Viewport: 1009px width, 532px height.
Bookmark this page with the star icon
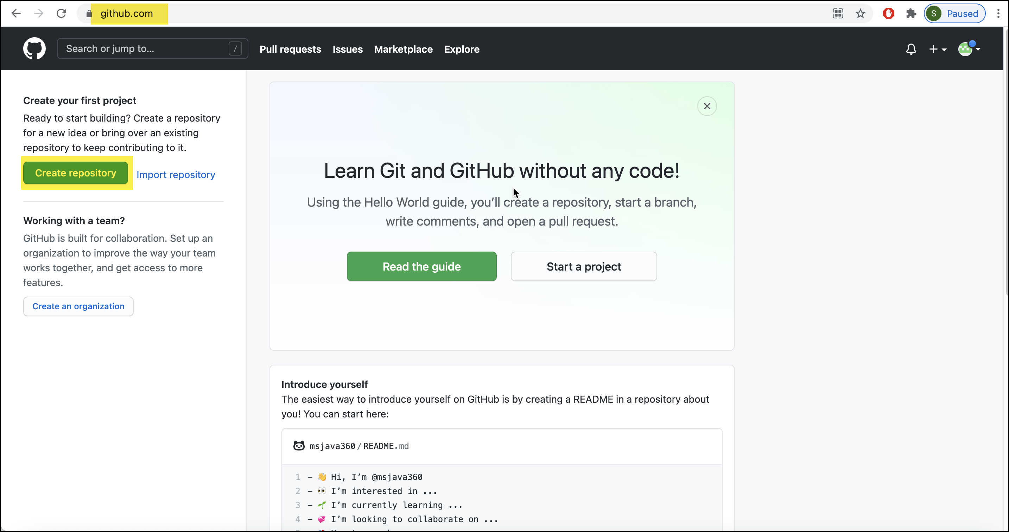pos(860,14)
